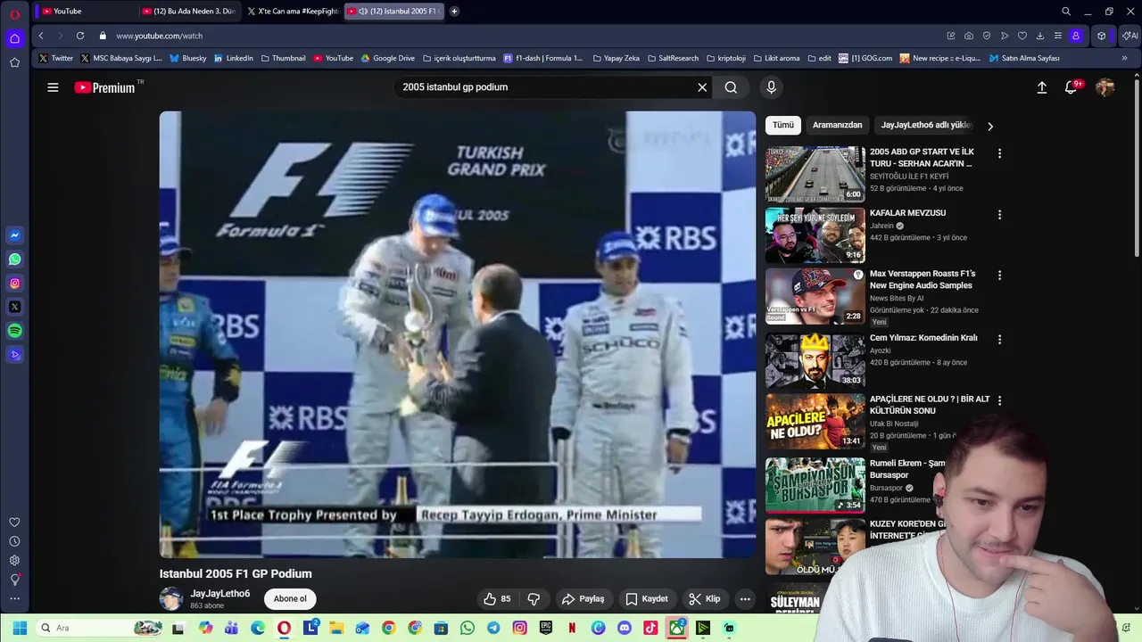
Task: Go back in browser history
Action: pyautogui.click(x=41, y=36)
